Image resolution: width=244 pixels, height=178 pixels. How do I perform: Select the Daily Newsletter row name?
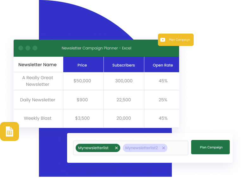pos(38,100)
